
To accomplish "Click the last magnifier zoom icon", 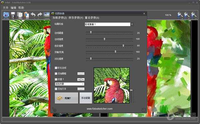I will (x=193, y=15).
